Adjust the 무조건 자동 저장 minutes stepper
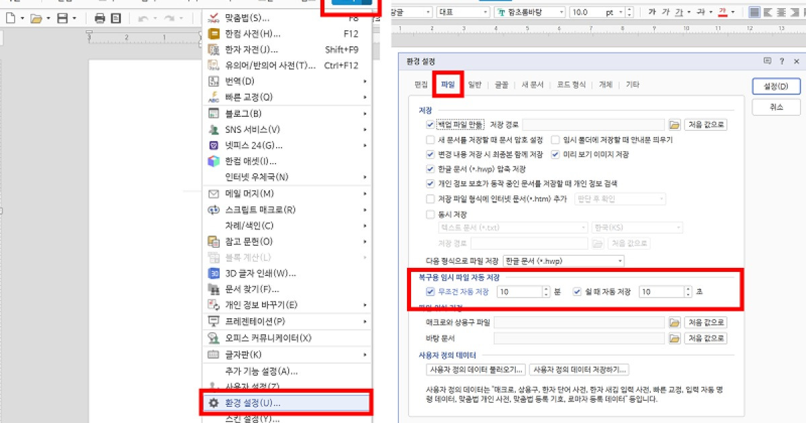This screenshot has height=423, width=806. pos(546,292)
